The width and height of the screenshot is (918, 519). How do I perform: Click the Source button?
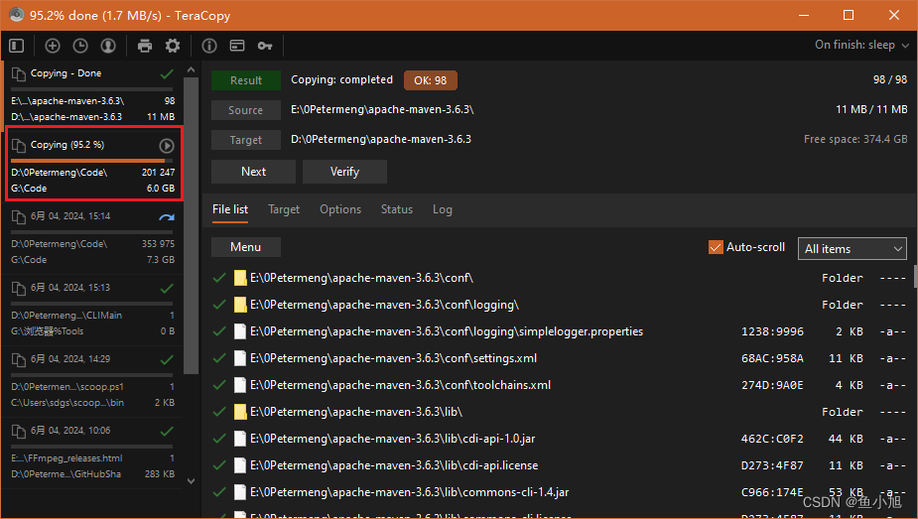pyautogui.click(x=246, y=110)
